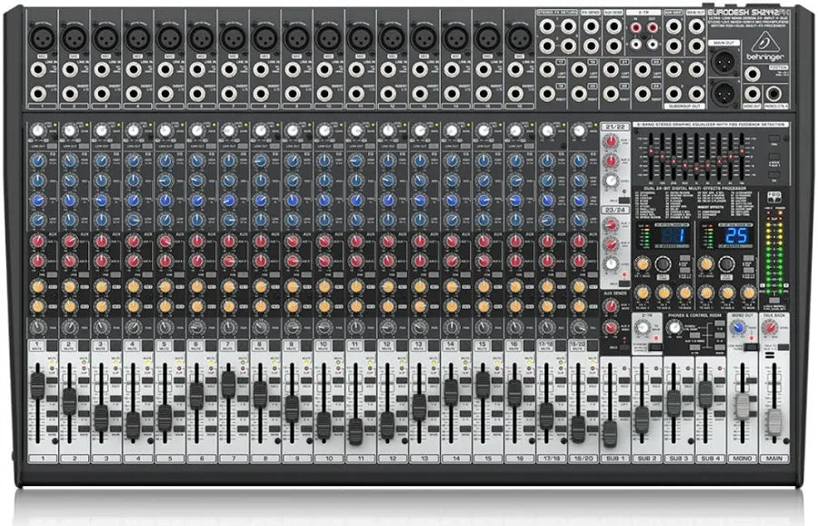
Task: Click the channel 1 fader
Action: (37, 385)
